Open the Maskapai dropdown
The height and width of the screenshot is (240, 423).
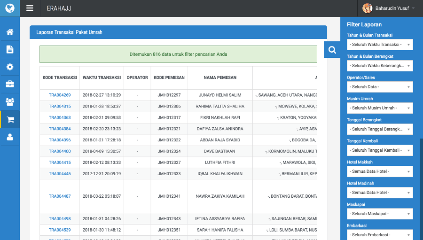(380, 214)
